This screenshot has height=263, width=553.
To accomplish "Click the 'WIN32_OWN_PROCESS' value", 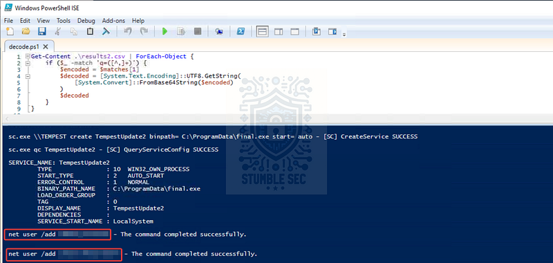I will pyautogui.click(x=158, y=169).
